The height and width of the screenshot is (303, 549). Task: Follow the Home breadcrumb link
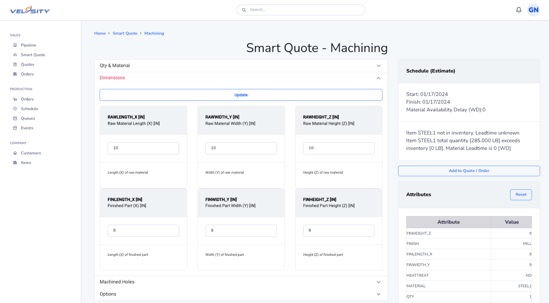(100, 33)
